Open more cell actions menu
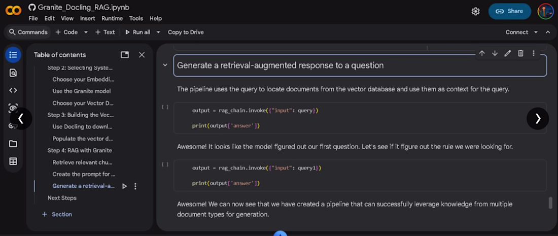The height and width of the screenshot is (236, 558). coord(534,53)
